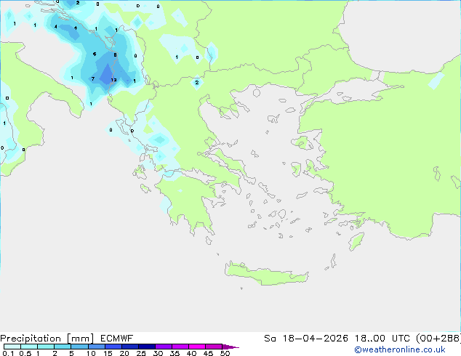
Task: Select the '40' legend label
Action: click(x=191, y=353)
